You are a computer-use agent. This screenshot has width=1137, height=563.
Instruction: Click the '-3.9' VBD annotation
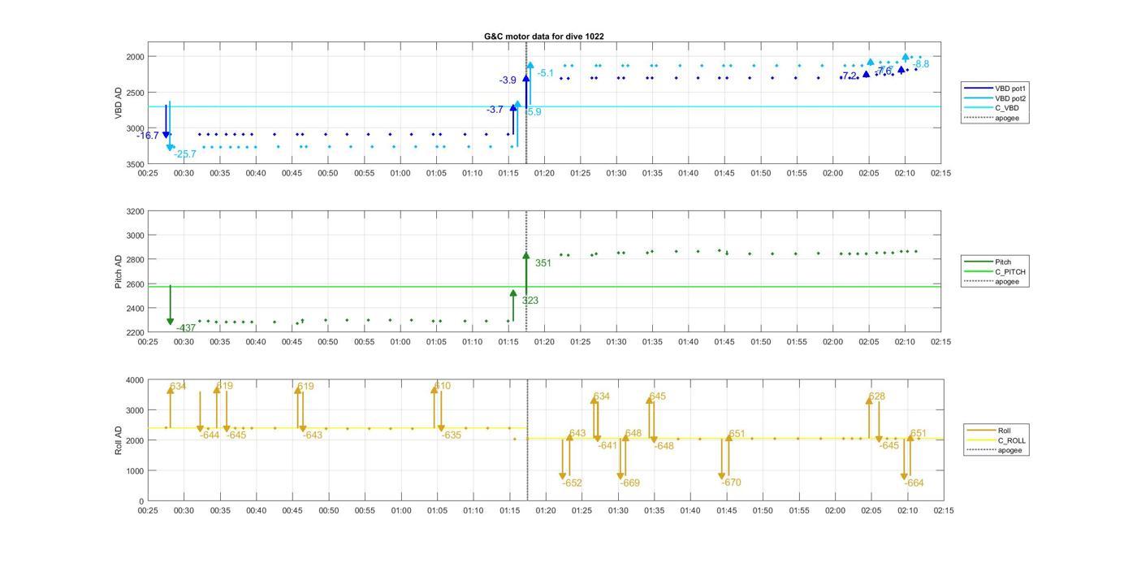pos(508,80)
